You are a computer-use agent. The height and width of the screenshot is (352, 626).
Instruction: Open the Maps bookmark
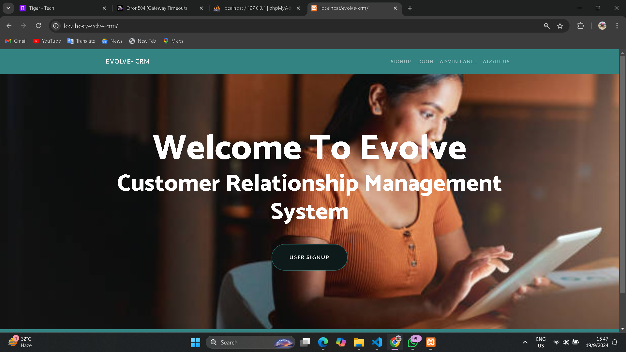click(173, 41)
